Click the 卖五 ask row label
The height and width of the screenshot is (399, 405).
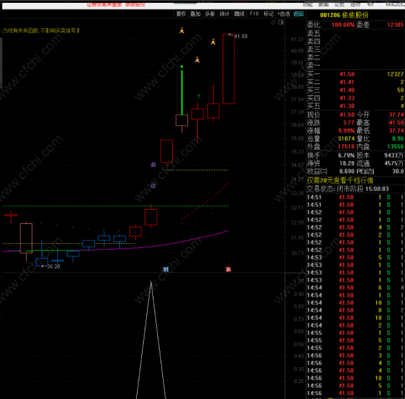(314, 34)
